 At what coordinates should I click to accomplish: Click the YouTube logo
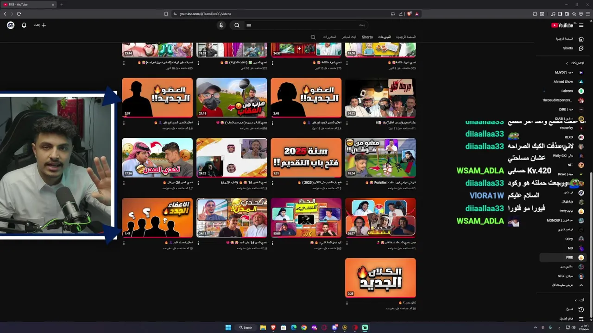562,25
